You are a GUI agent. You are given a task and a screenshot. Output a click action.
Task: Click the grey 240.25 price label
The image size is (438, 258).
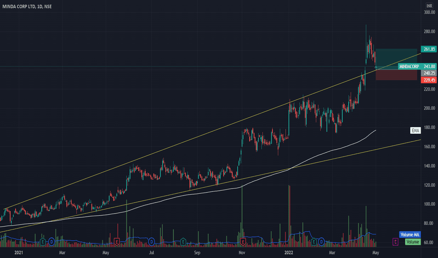(x=429, y=73)
